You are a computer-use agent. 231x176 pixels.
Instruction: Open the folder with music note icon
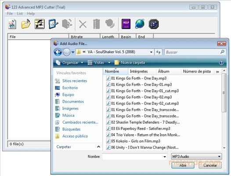tap(25, 24)
